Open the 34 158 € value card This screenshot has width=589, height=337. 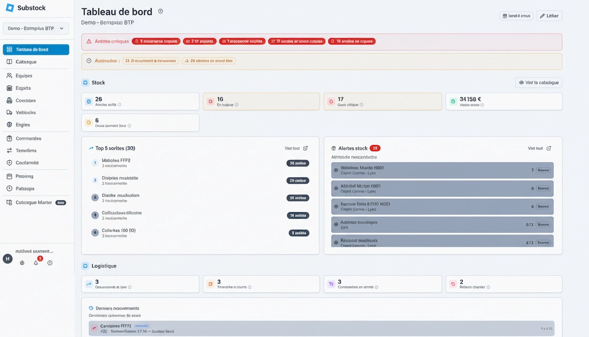pos(504,101)
